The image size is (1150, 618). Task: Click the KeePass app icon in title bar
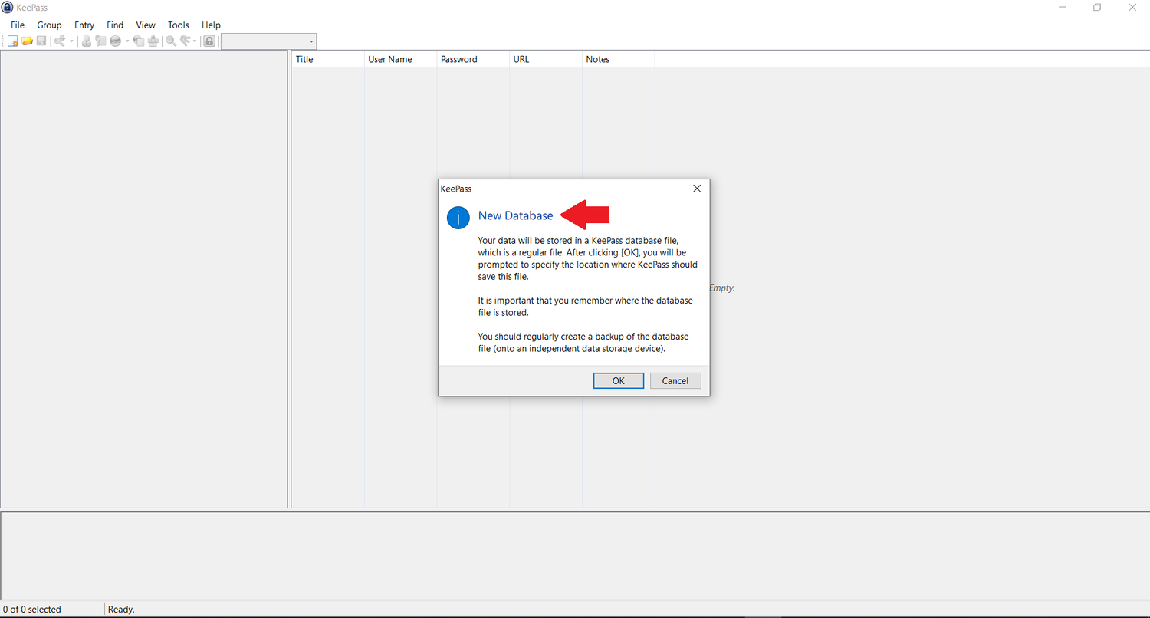[7, 8]
